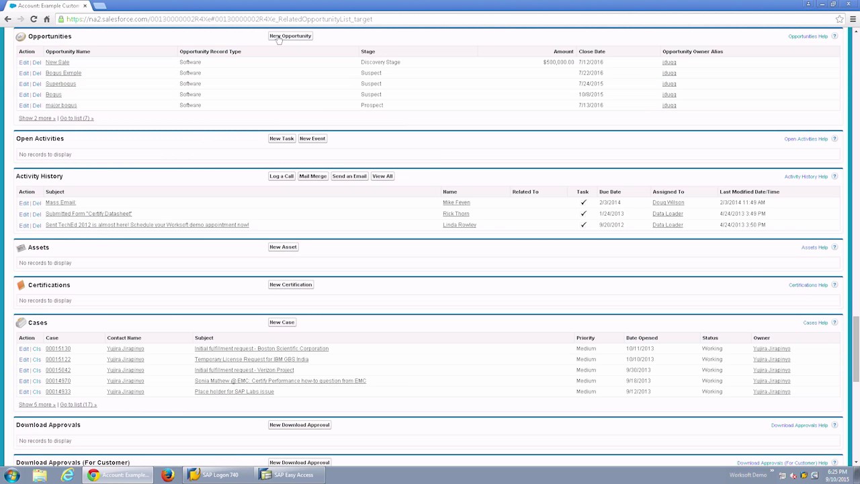Launch Firefox from taskbar
The height and width of the screenshot is (484, 860).
pos(167,475)
